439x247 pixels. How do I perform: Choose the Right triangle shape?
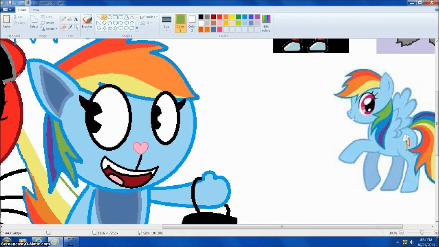click(98, 23)
